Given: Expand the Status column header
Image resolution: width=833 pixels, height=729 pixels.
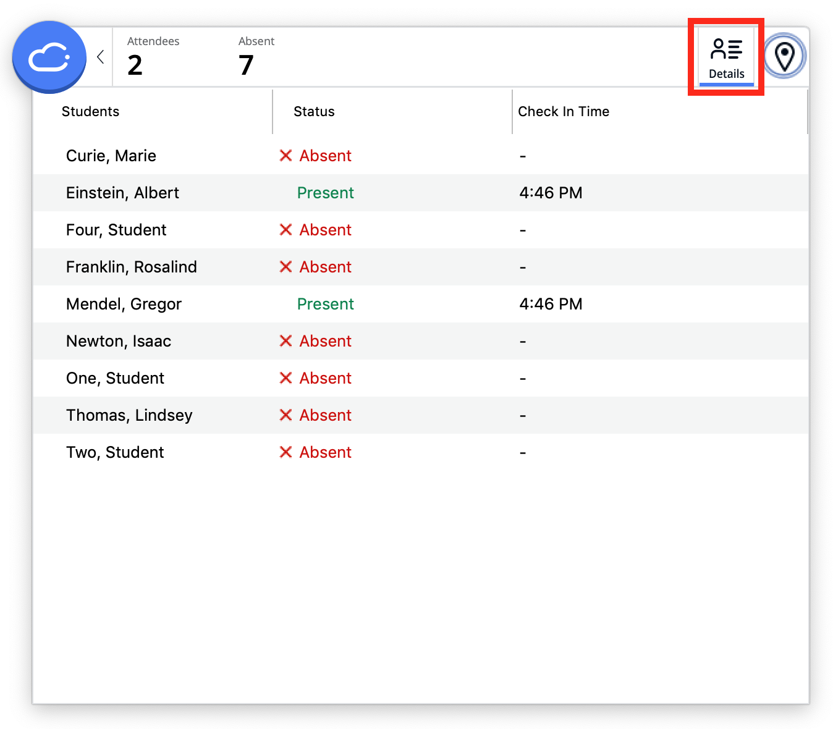Looking at the screenshot, I should 314,111.
